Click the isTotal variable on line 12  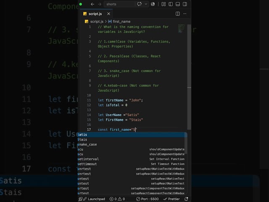(x=113, y=105)
